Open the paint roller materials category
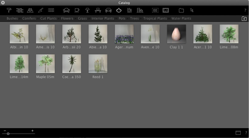Viewport: 249px width, 138px height. pos(9,10)
